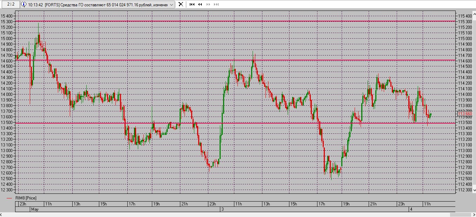Open the FORTS message dropdown arrow
This screenshot has width=476, height=217.
point(171,5)
